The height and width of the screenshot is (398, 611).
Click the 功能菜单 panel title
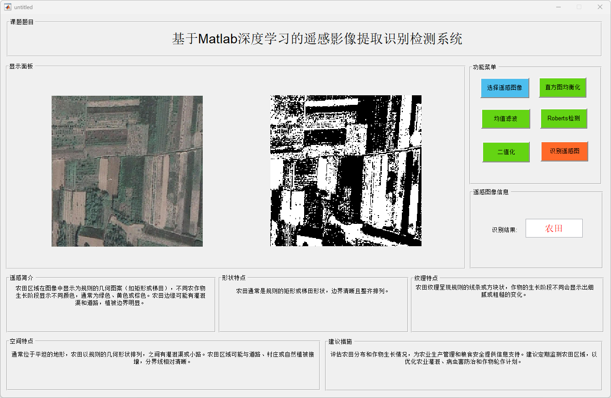click(x=485, y=67)
